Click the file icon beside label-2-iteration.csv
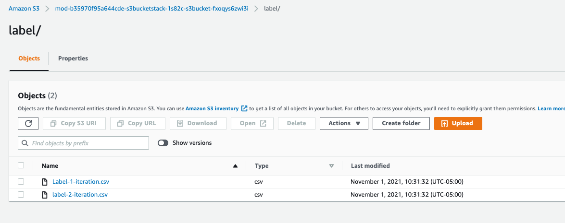 45,195
